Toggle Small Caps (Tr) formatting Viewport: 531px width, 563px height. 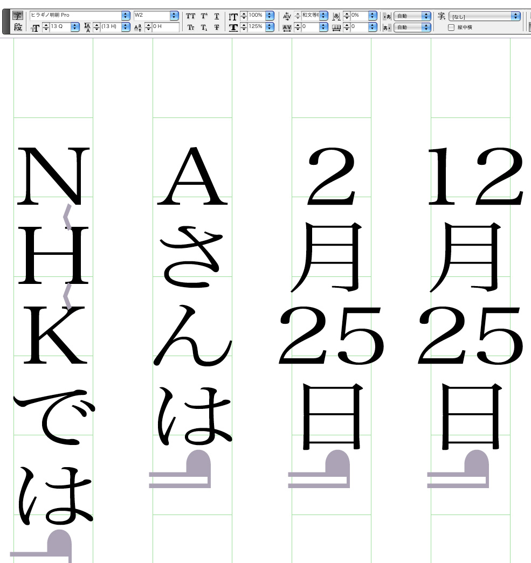click(191, 27)
